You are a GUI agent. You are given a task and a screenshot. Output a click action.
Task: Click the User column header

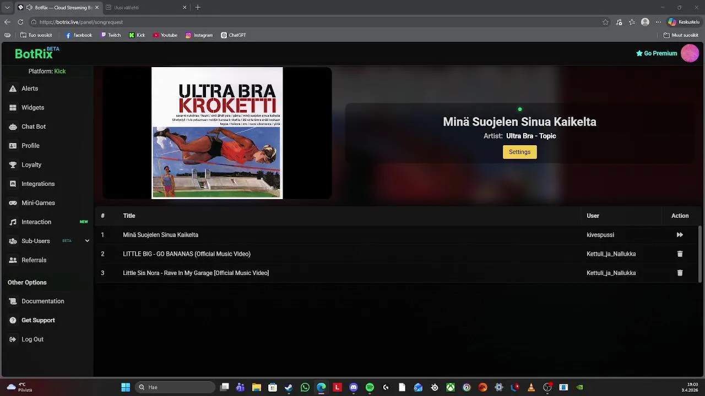point(593,216)
